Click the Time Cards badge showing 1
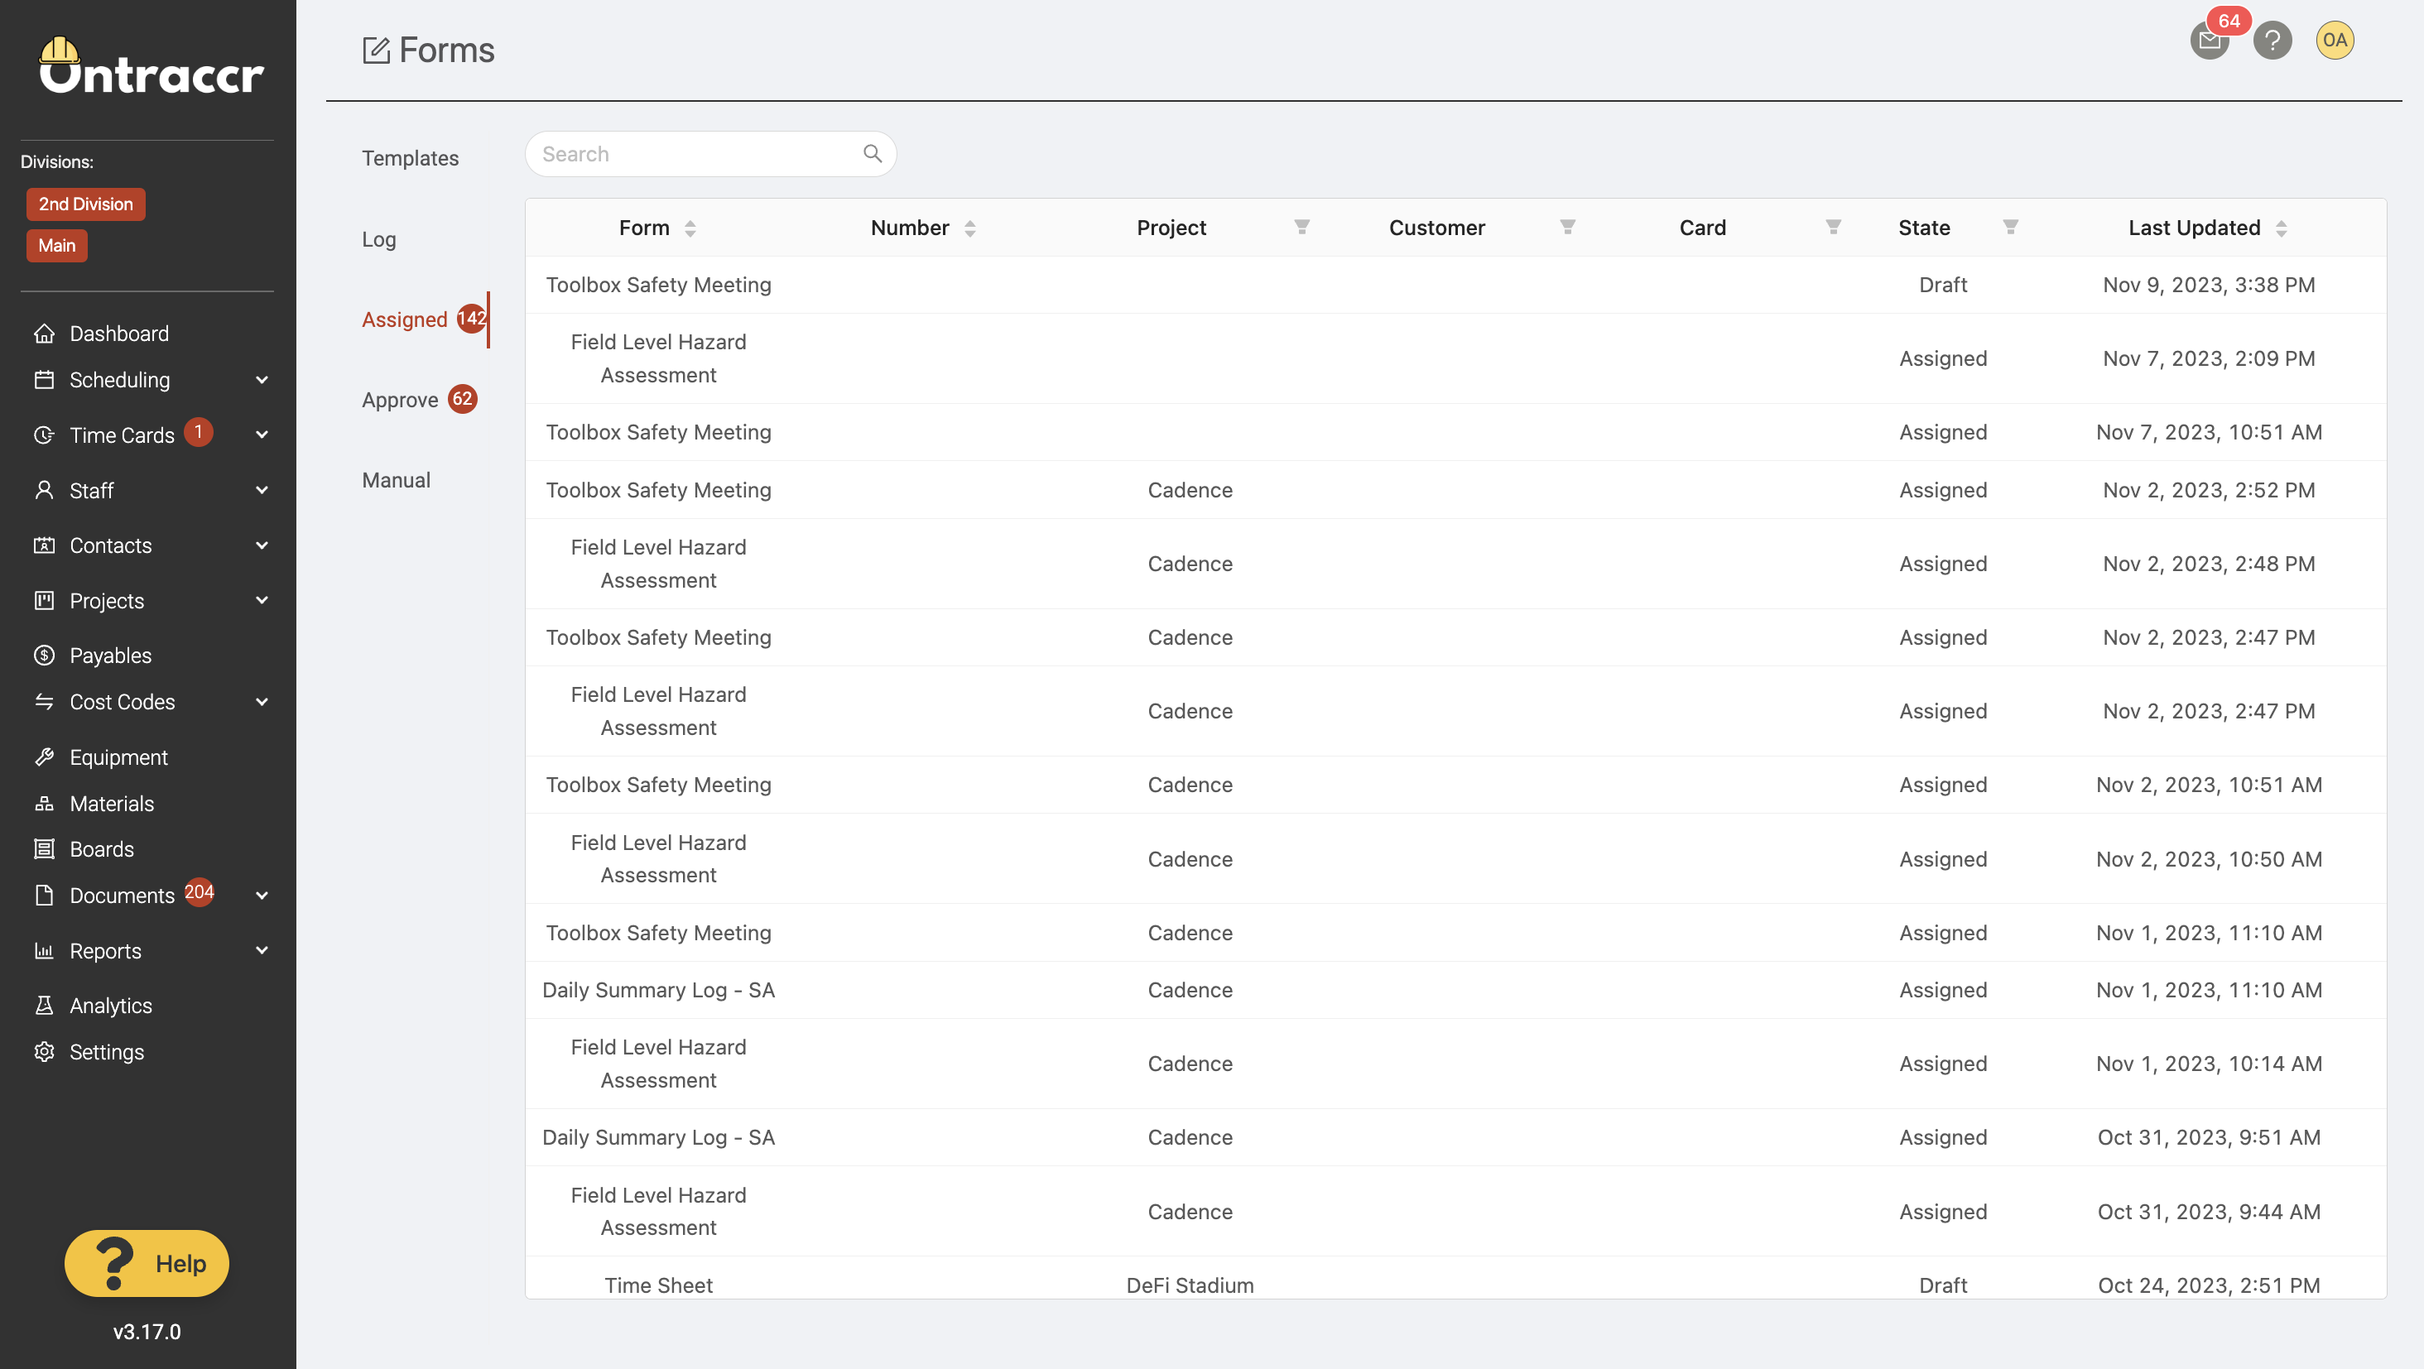This screenshot has width=2424, height=1369. [x=198, y=432]
